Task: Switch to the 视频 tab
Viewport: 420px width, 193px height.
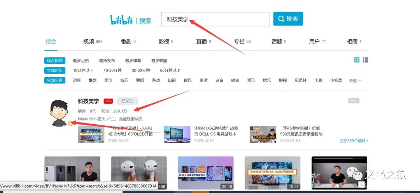Action: click(89, 42)
